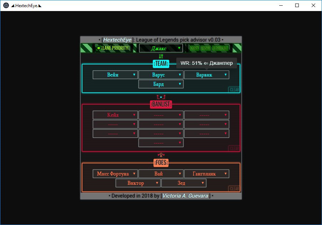This screenshot has height=225, width=322.
Task: Clear the foes panel with CLEAR
Action: click(x=234, y=189)
